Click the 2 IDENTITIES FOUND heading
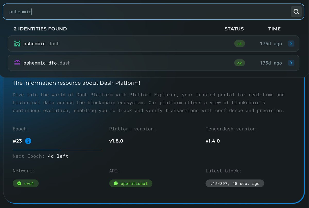Screen dimensions: 309x208 point(40,29)
